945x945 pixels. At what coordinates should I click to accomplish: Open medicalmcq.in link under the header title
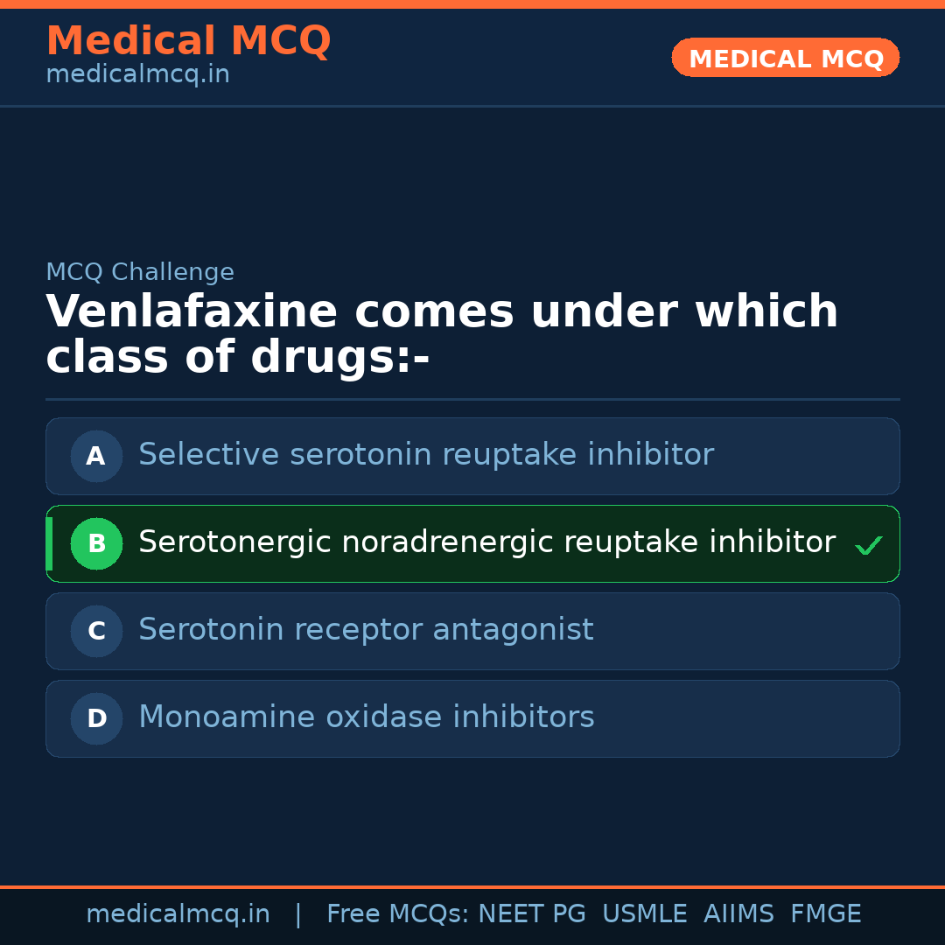pyautogui.click(x=137, y=75)
